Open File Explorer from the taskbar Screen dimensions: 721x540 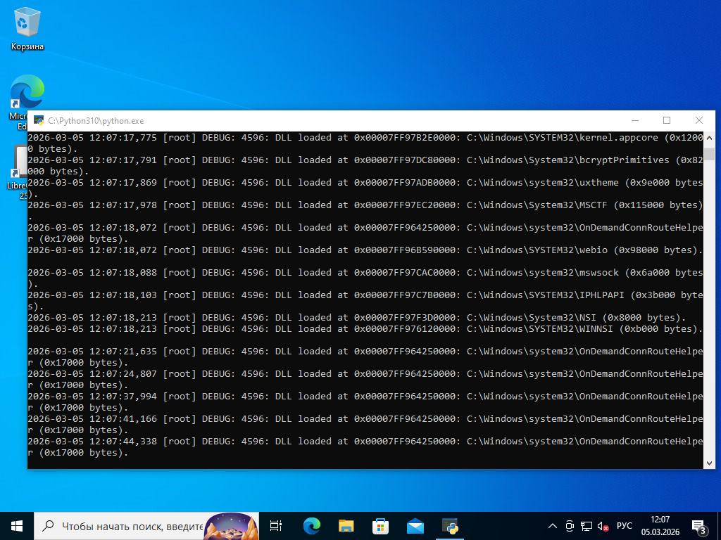346,525
